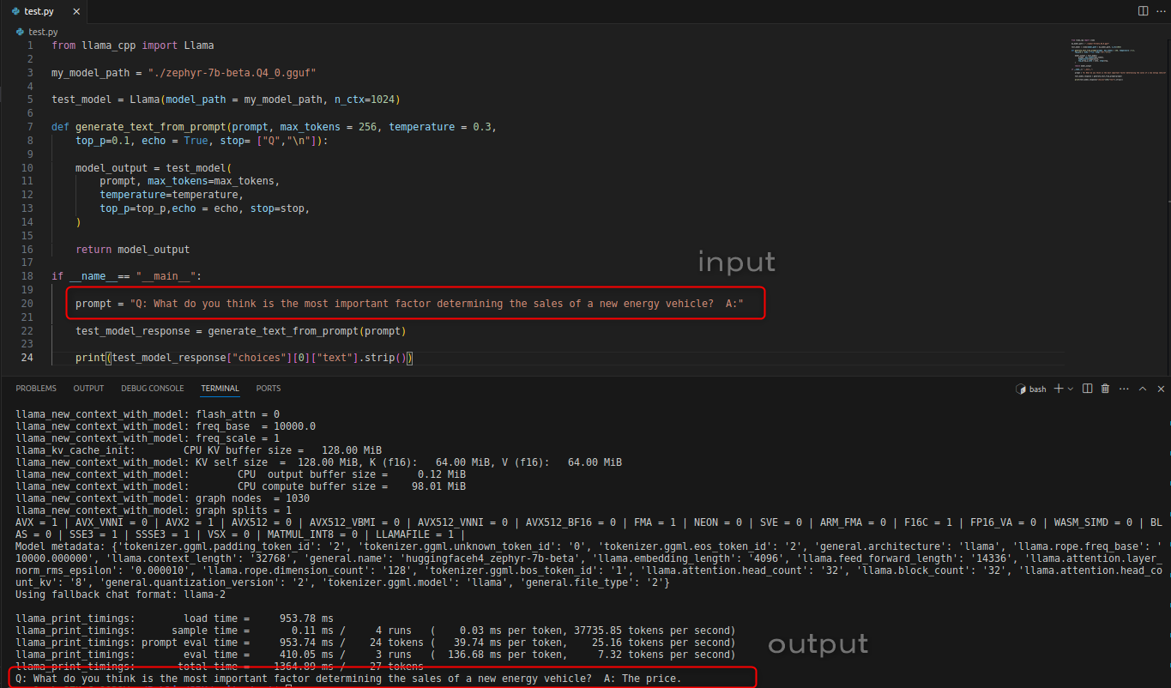1171x688 pixels.
Task: Click 'load time = 953.78 ms' terminal line
Action: [x=175, y=618]
